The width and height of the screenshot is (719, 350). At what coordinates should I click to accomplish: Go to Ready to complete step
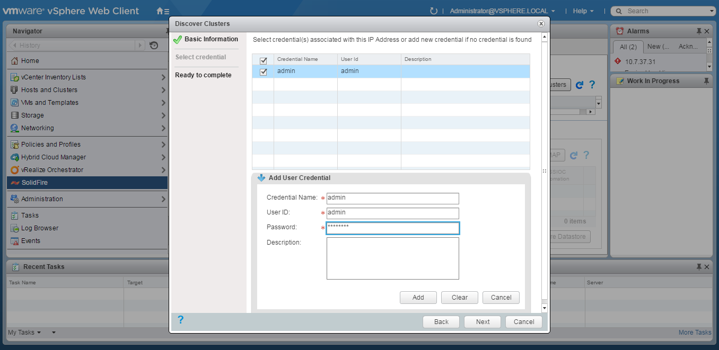(203, 75)
